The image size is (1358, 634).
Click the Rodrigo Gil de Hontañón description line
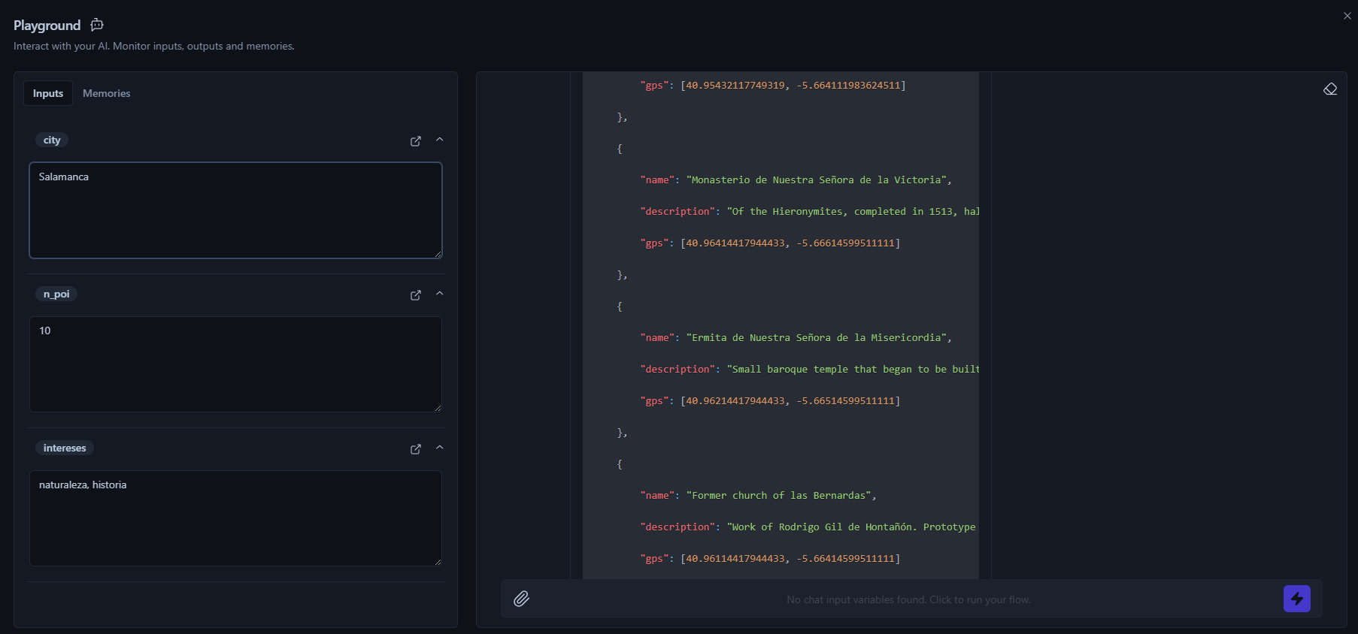coord(808,527)
